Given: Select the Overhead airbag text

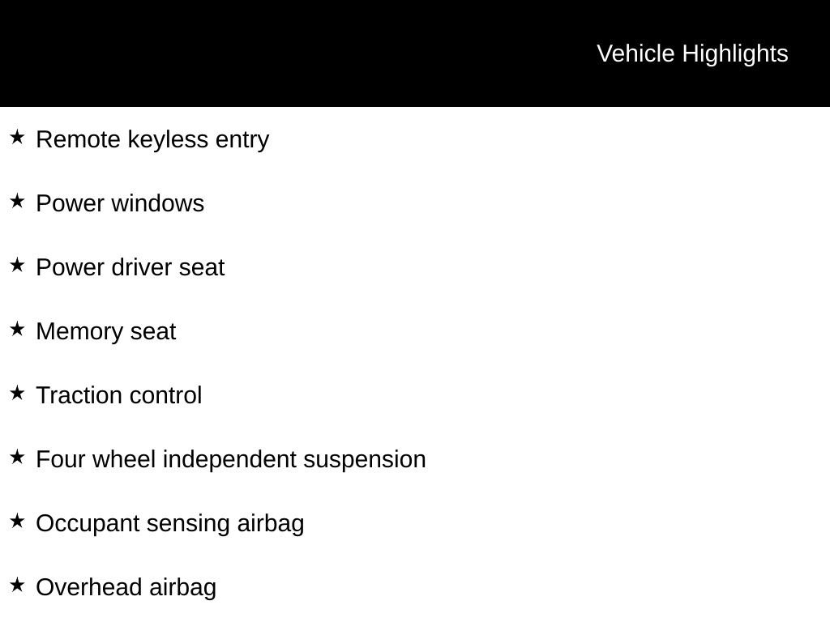Looking at the screenshot, I should tap(126, 588).
